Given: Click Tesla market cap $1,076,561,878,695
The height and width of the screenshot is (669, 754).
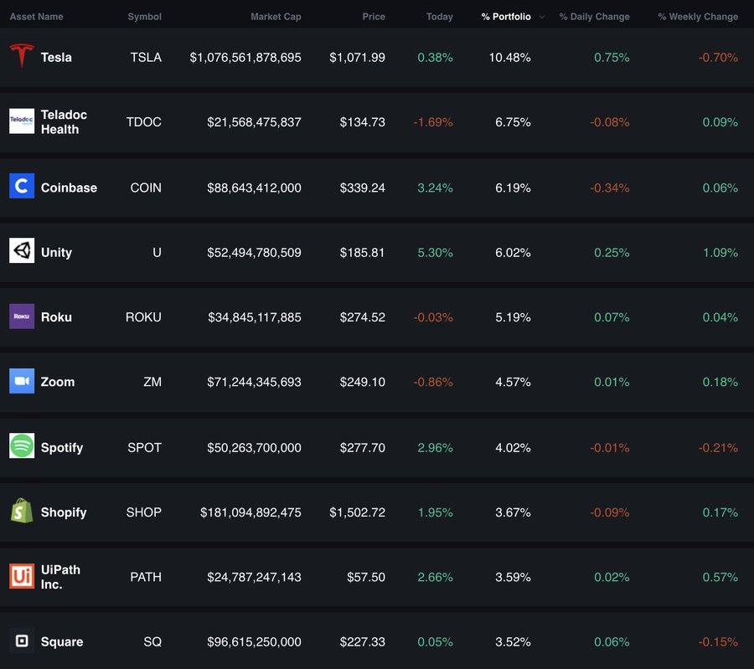Looking at the screenshot, I should 245,57.
